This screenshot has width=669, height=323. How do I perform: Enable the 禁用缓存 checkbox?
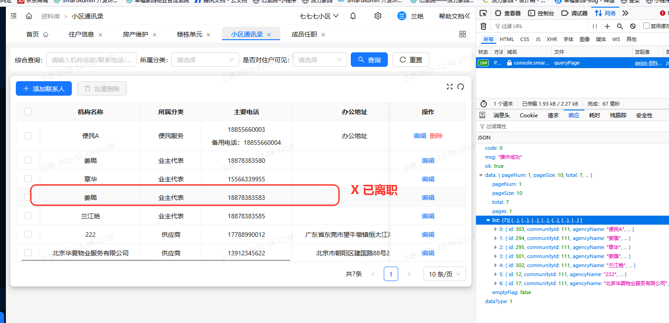(x=646, y=26)
